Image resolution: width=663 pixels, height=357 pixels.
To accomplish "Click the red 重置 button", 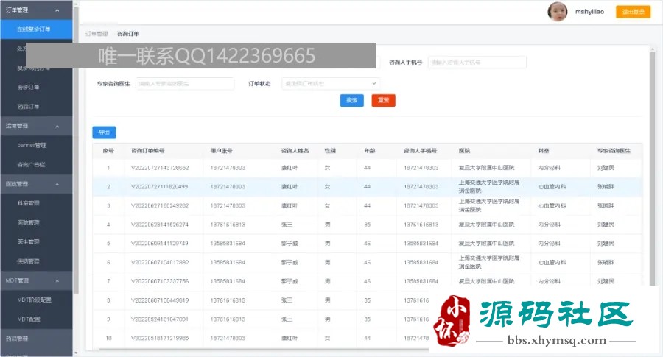I will pos(384,101).
